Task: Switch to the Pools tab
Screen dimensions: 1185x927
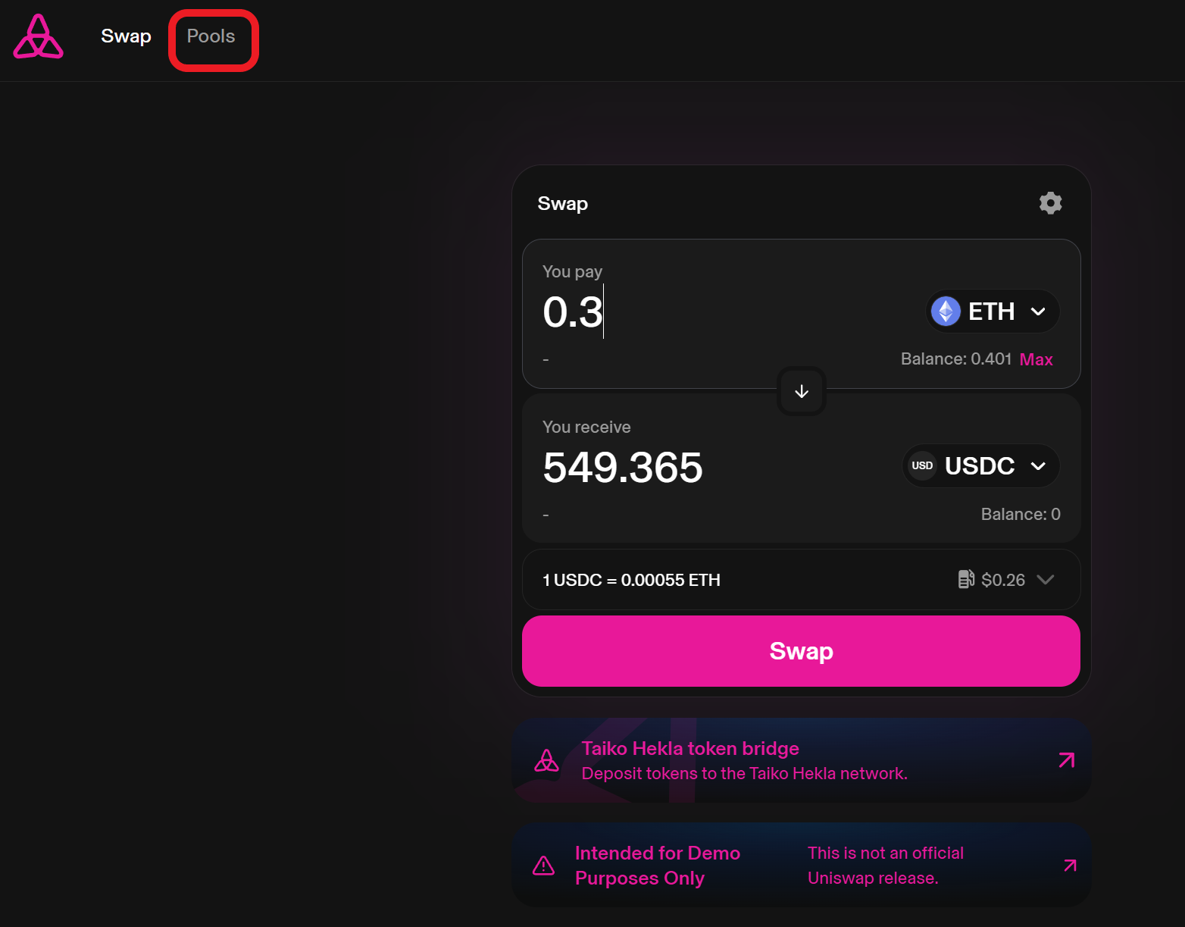Action: (x=211, y=36)
